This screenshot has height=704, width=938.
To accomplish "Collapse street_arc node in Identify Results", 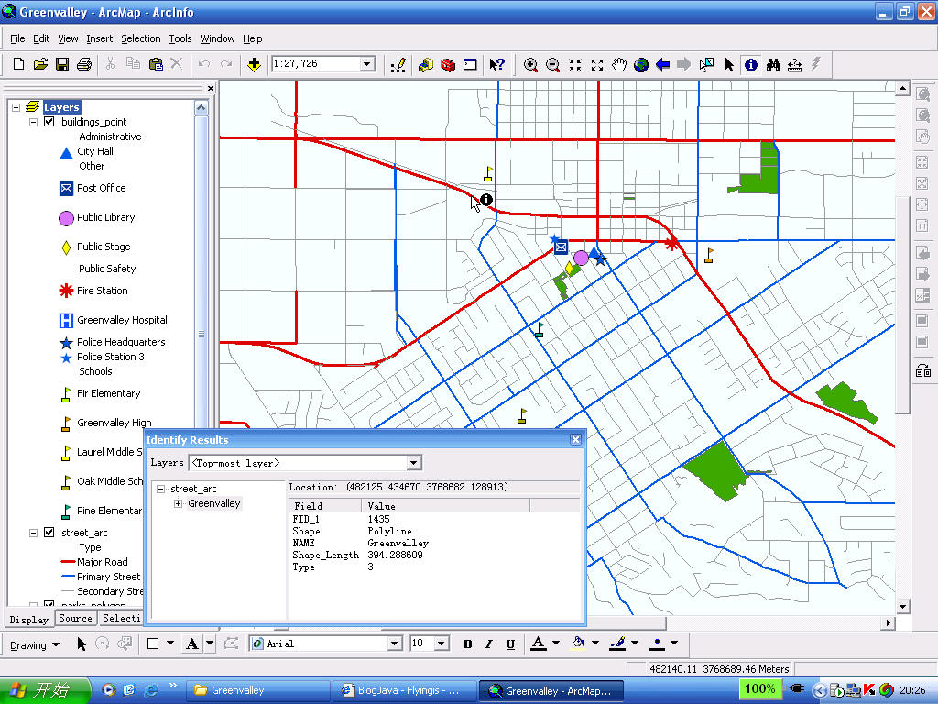I will tap(160, 489).
